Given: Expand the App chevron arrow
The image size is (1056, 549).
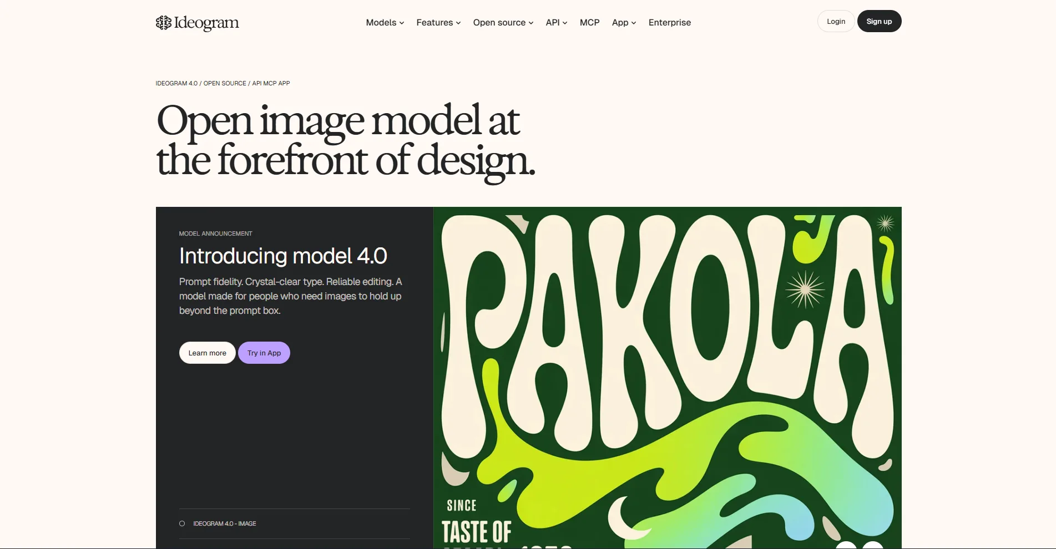Looking at the screenshot, I should click(634, 23).
